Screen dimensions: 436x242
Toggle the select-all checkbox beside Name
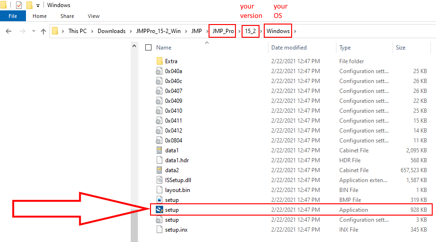pyautogui.click(x=149, y=48)
